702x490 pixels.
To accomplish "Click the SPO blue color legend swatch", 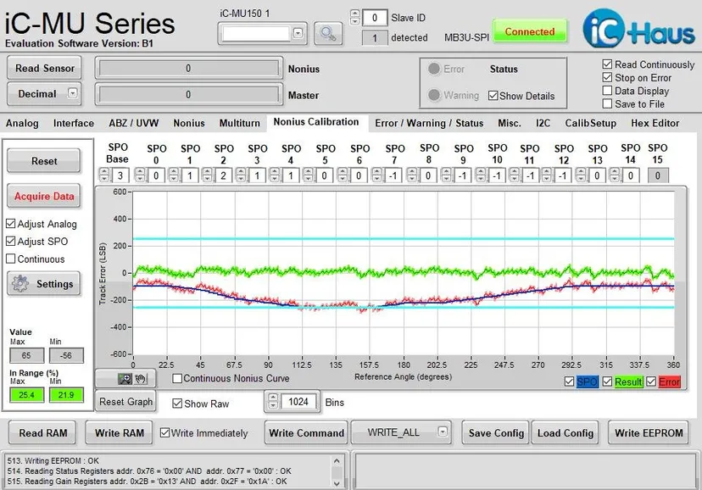I will (x=587, y=381).
